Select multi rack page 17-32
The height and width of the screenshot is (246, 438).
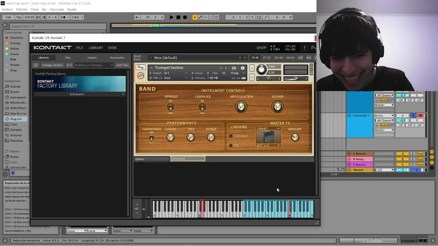267,58
